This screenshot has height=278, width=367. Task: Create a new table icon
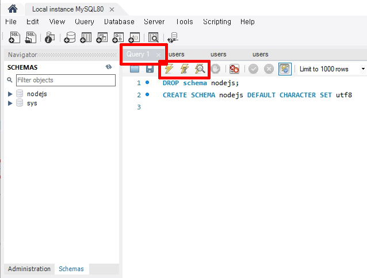point(86,37)
